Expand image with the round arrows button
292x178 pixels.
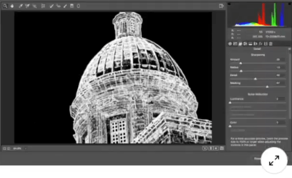[274, 160]
